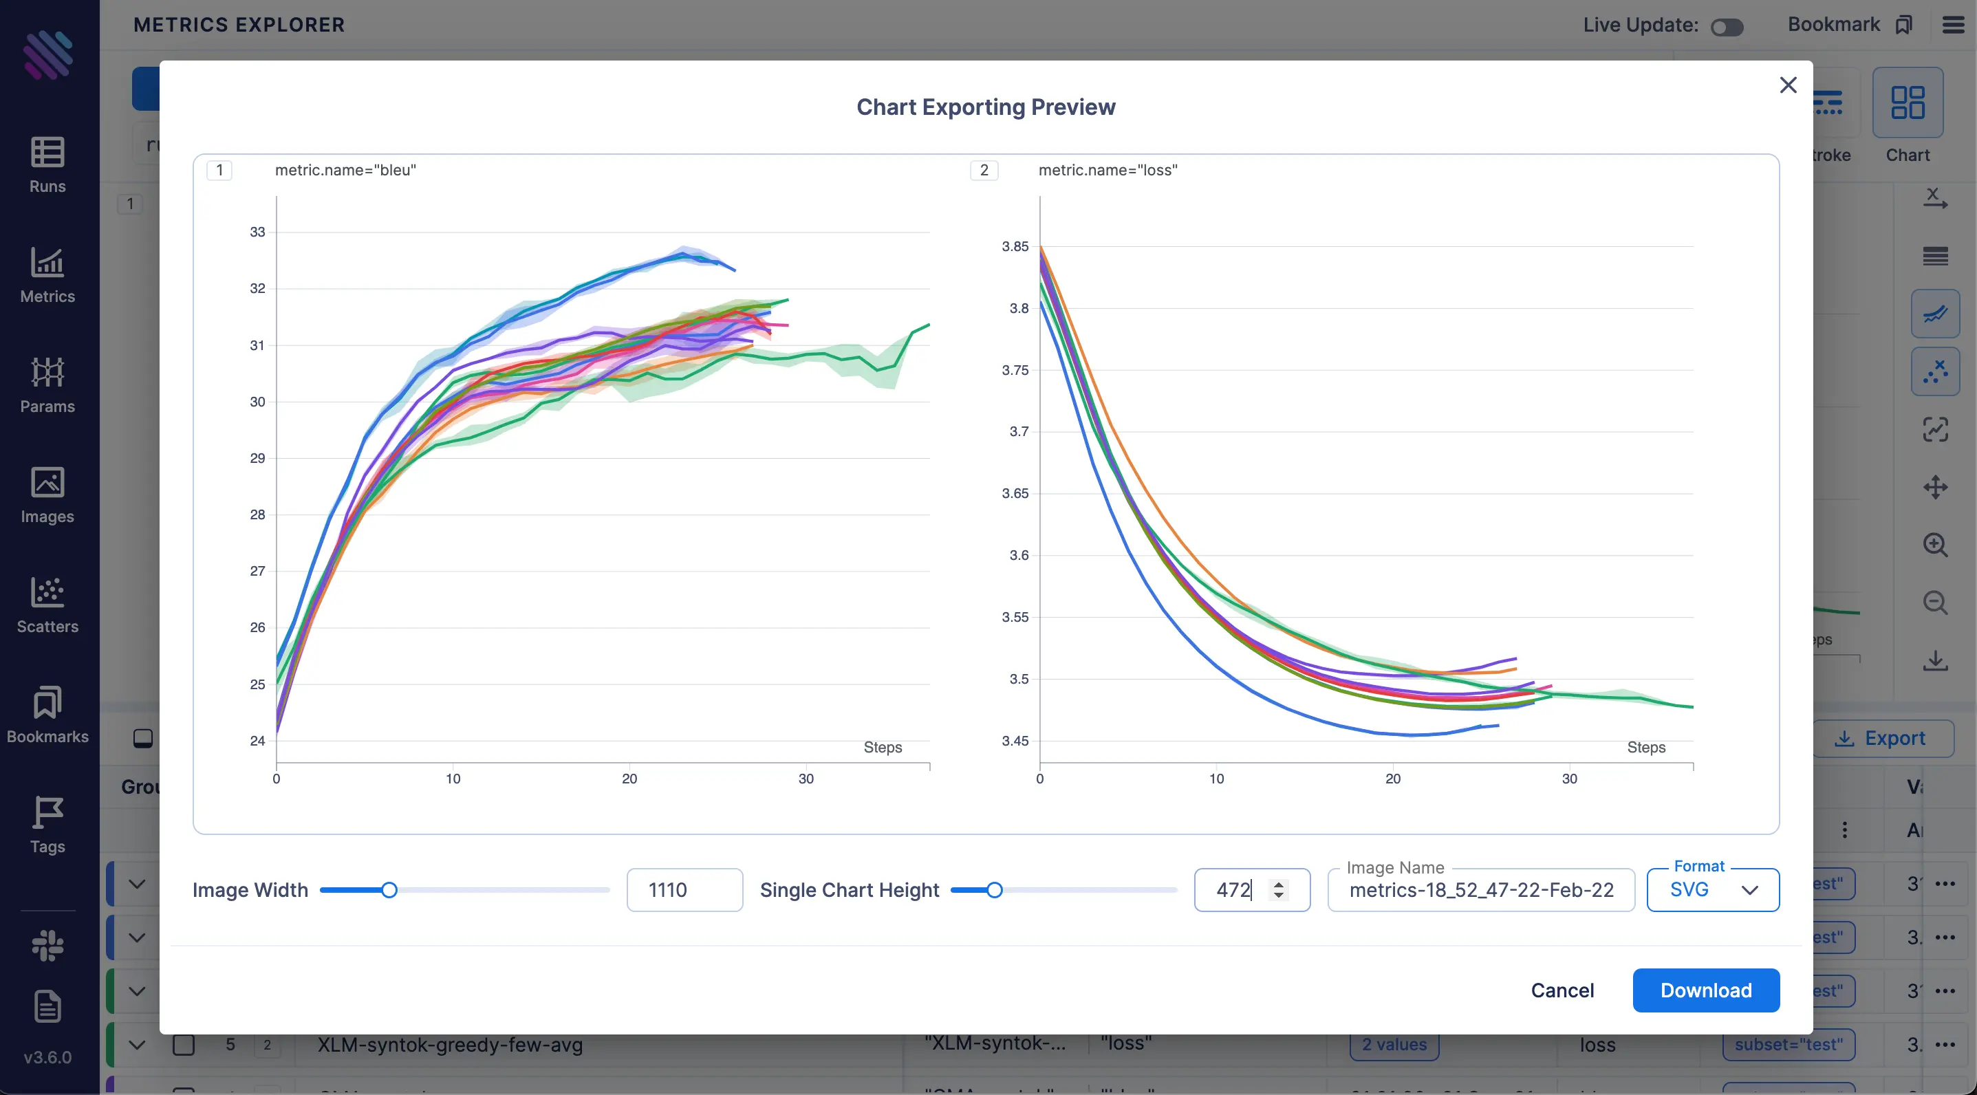Open XLM-syntok row's three-dot actions menu
1977x1095 pixels.
click(1945, 1044)
